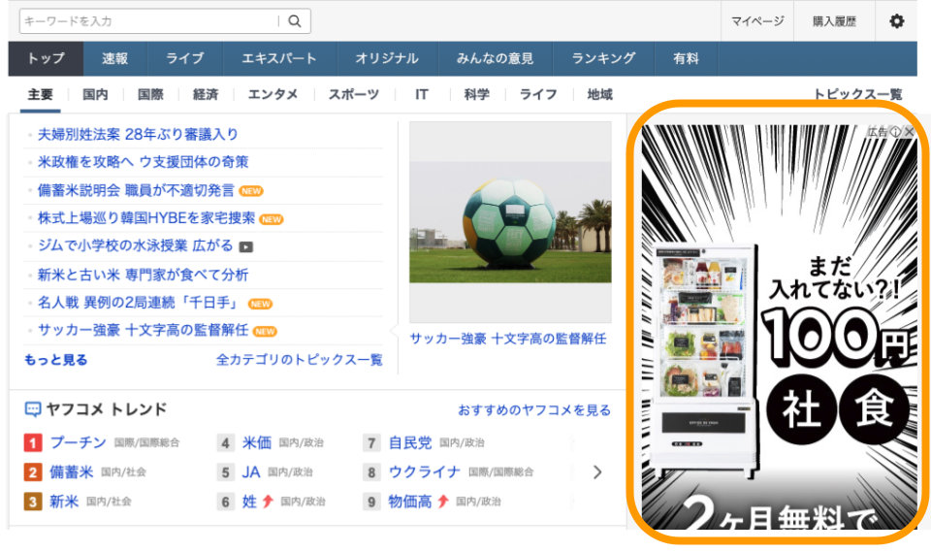This screenshot has height=552, width=931.
Task: Open headline 新米と古い米 専門家が食べて分析
Action: (144, 276)
